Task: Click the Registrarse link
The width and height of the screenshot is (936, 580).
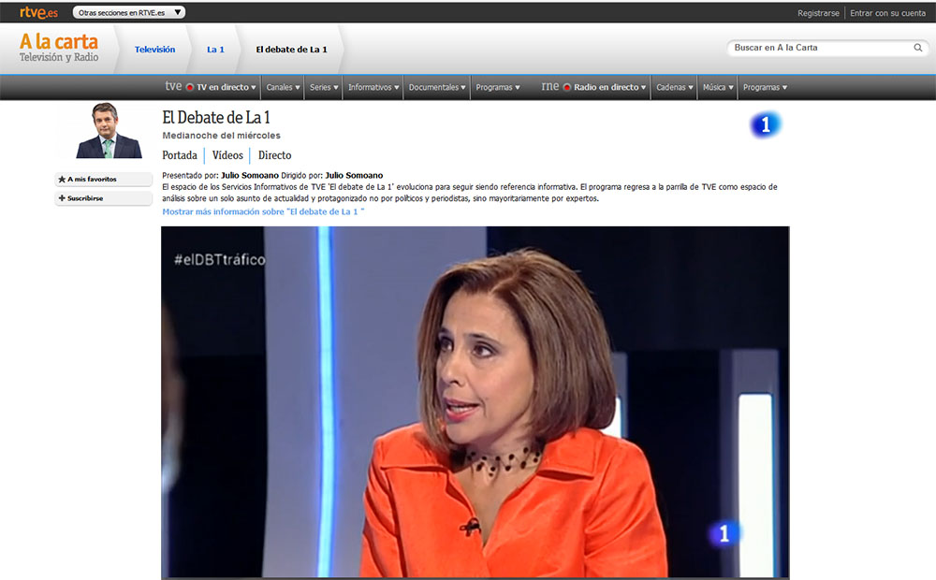Action: 818,13
